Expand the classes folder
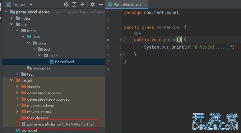241x133 pixels. point(17,87)
